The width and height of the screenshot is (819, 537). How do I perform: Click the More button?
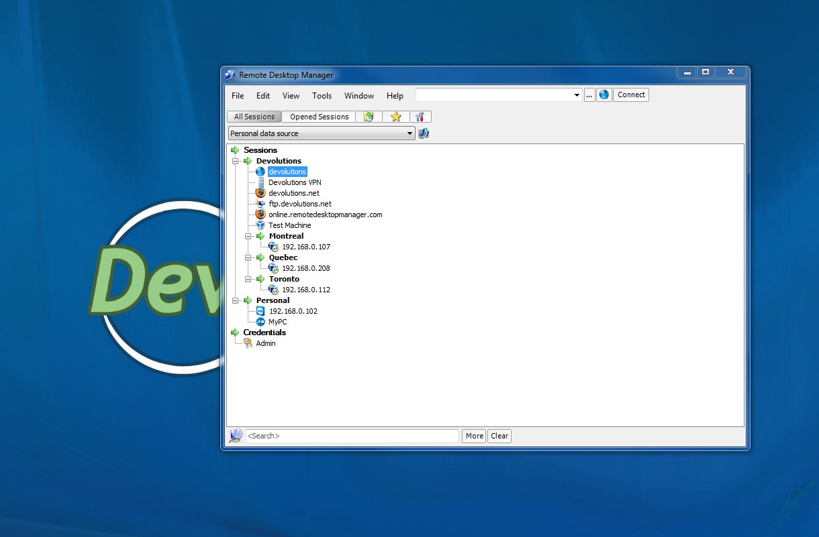coord(474,436)
